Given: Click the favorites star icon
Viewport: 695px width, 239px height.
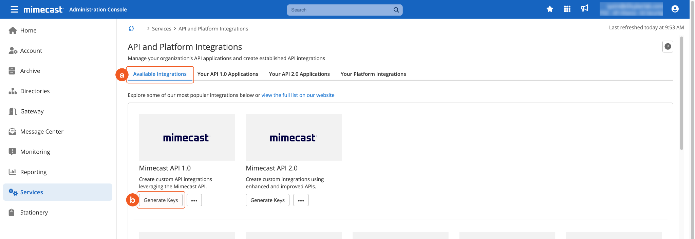Looking at the screenshot, I should tap(550, 9).
